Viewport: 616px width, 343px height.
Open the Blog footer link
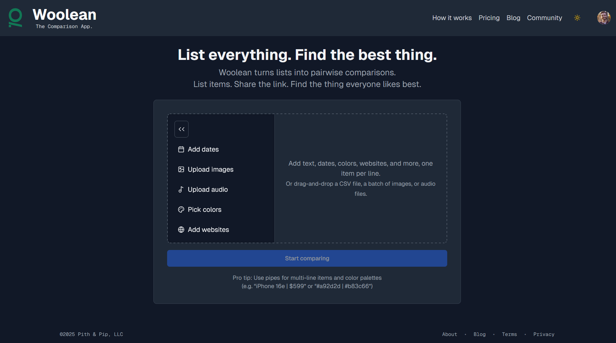click(x=479, y=334)
